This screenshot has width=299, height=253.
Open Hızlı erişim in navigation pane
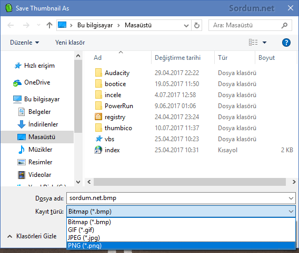click(x=34, y=66)
